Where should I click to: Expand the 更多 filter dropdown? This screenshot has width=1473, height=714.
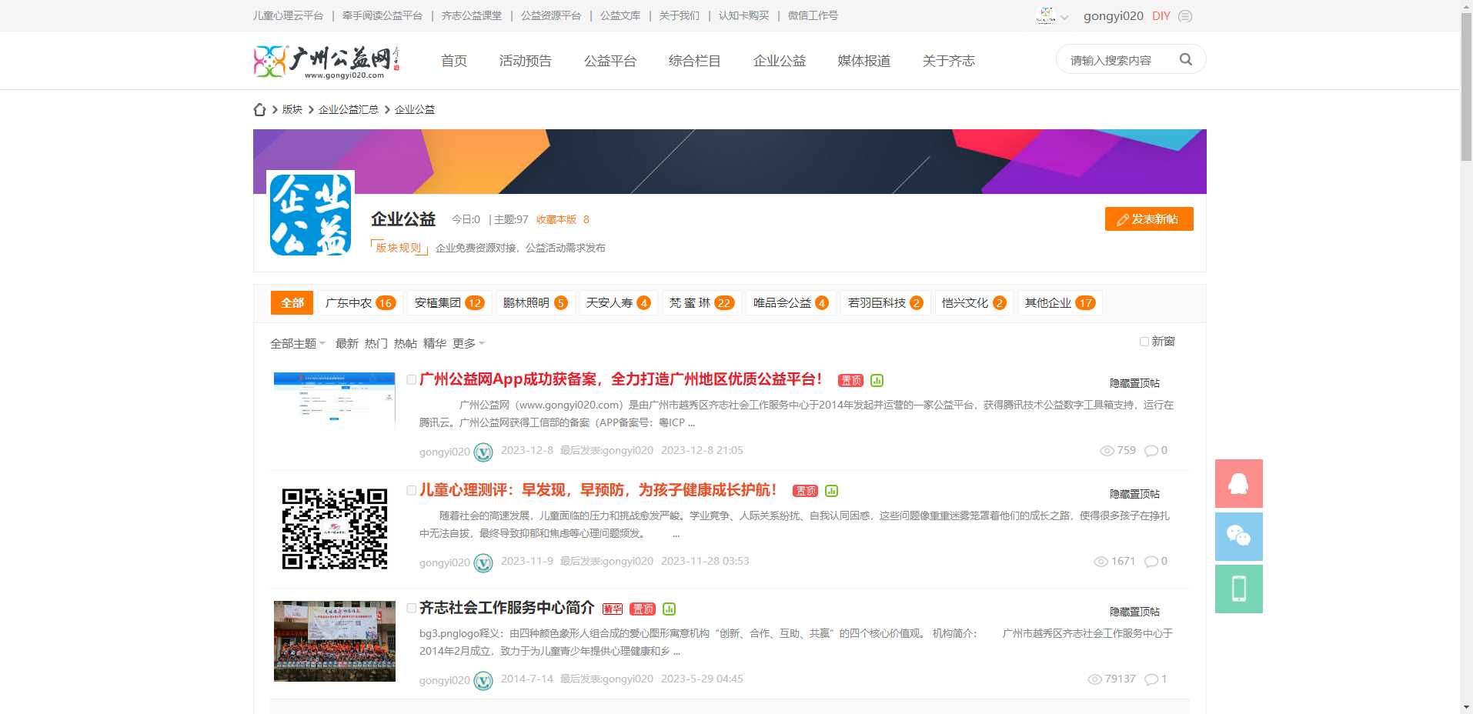(469, 343)
